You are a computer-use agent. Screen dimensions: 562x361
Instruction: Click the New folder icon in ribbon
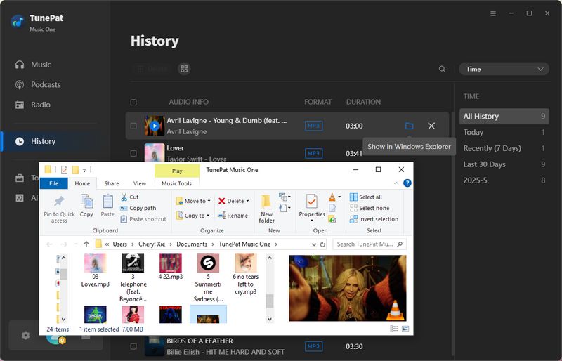coord(266,207)
